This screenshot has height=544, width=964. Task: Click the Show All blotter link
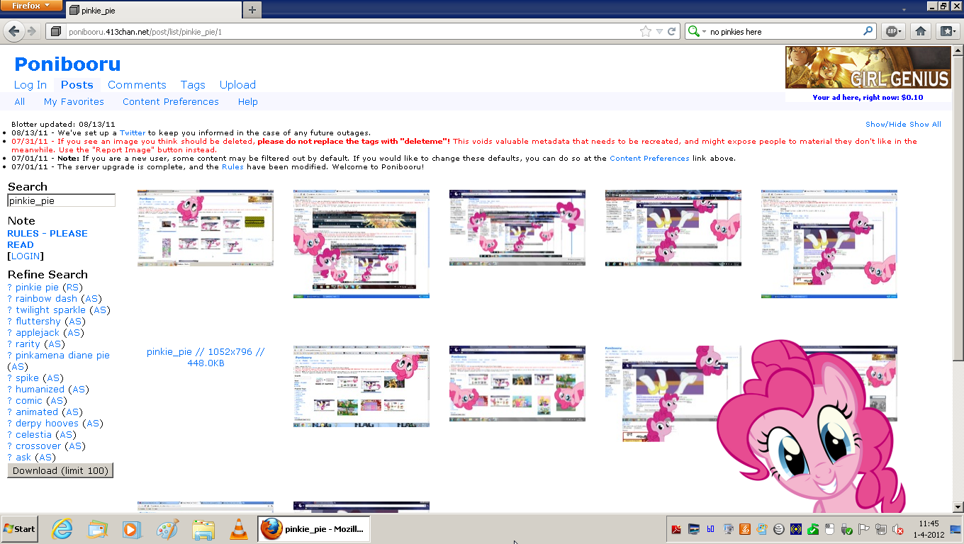click(x=926, y=125)
